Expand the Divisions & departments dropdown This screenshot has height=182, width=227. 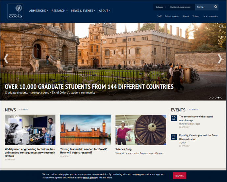pos(181,7)
